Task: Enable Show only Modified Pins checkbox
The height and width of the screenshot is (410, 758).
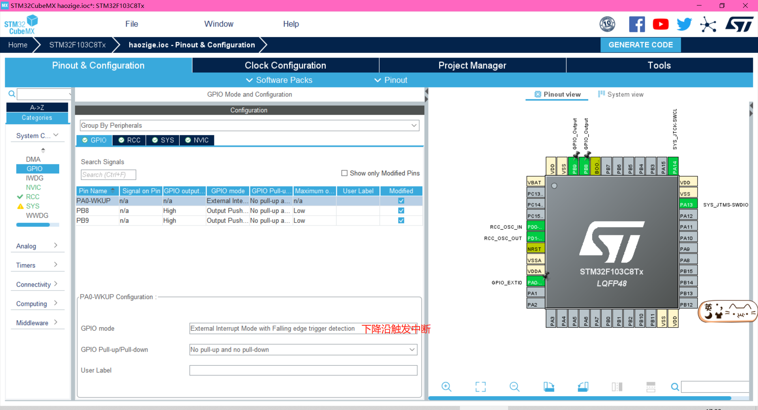Action: [x=344, y=173]
